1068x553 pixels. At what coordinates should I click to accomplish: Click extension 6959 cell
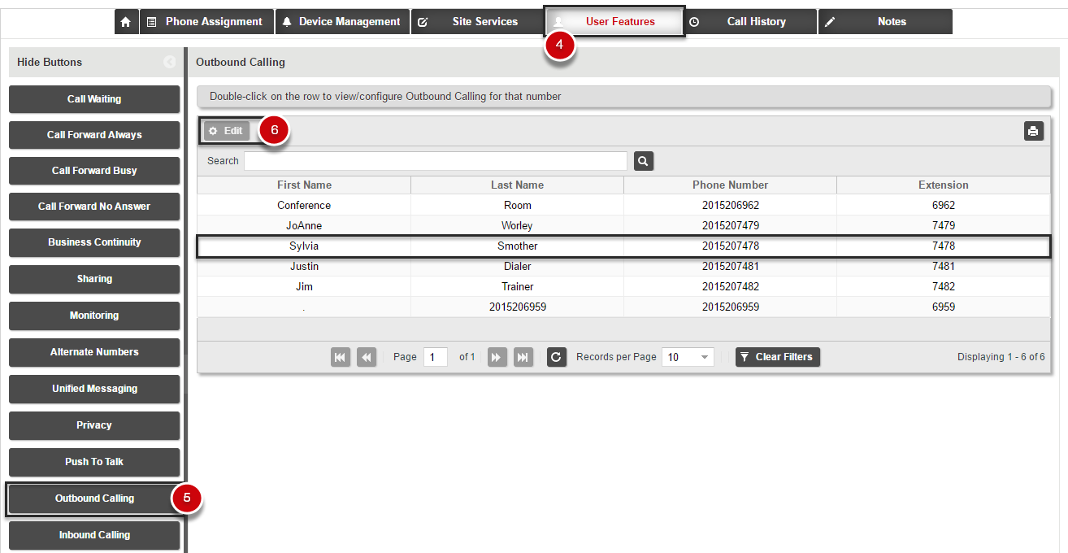(944, 307)
